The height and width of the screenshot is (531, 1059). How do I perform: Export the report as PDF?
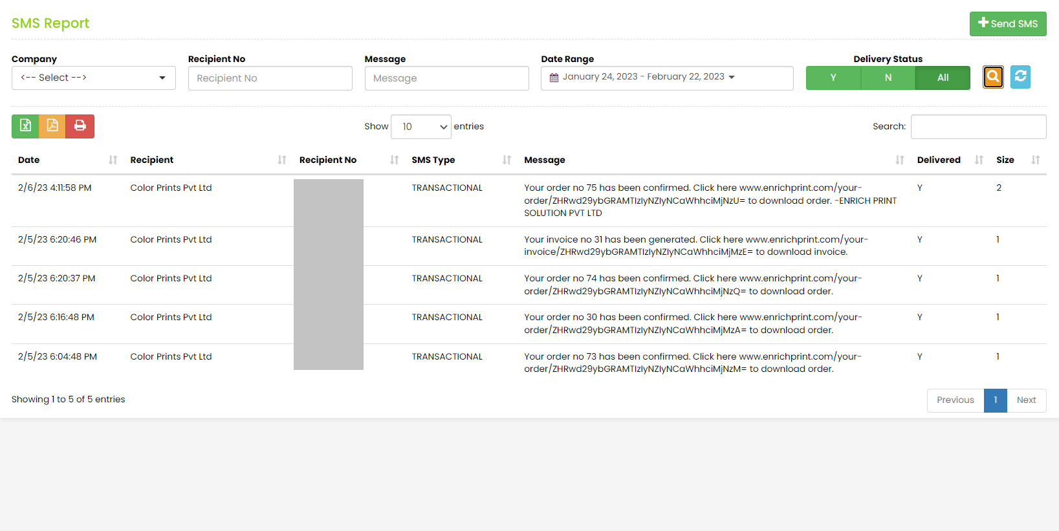click(52, 126)
